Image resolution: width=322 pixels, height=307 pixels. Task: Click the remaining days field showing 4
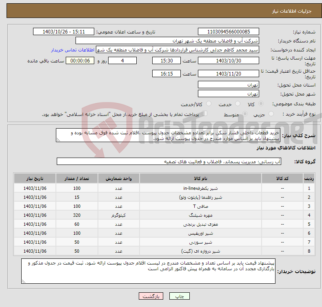coord(122,60)
